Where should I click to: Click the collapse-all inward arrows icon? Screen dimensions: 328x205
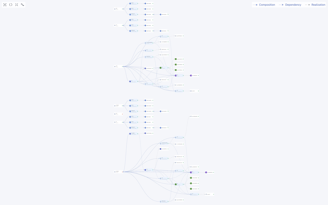[17, 5]
